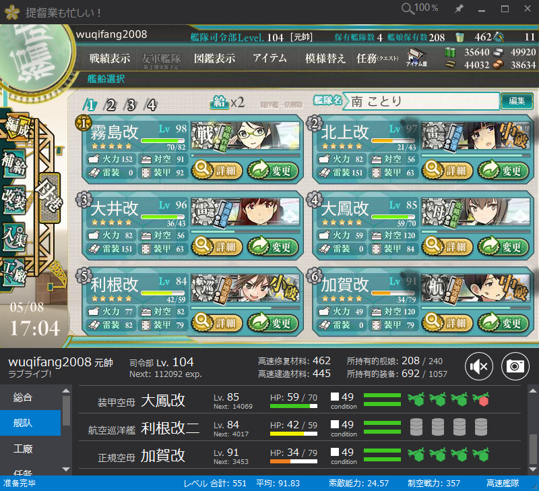Click fleet name field 南 ことり
Image resolution: width=539 pixels, height=491 pixels.
pyautogui.click(x=421, y=101)
